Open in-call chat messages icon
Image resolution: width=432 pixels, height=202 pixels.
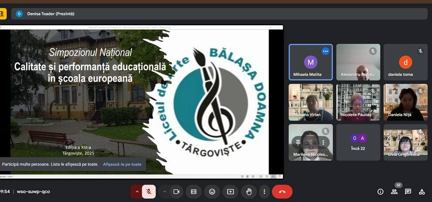coord(408,192)
